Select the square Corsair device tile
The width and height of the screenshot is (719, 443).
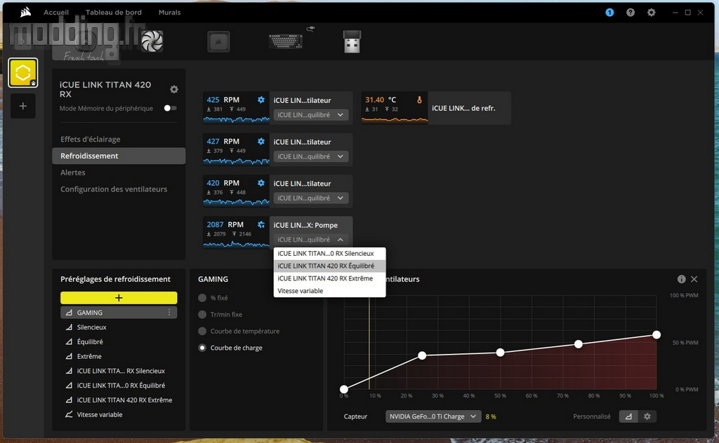(218, 41)
